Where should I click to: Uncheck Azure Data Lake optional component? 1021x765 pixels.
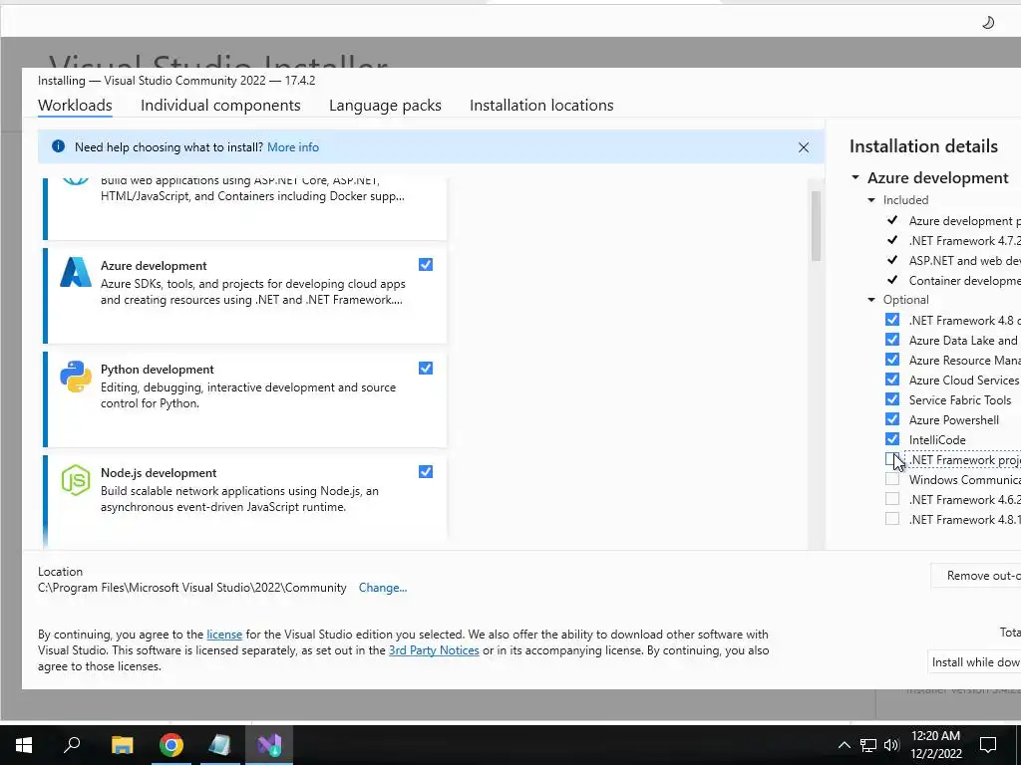pos(892,340)
